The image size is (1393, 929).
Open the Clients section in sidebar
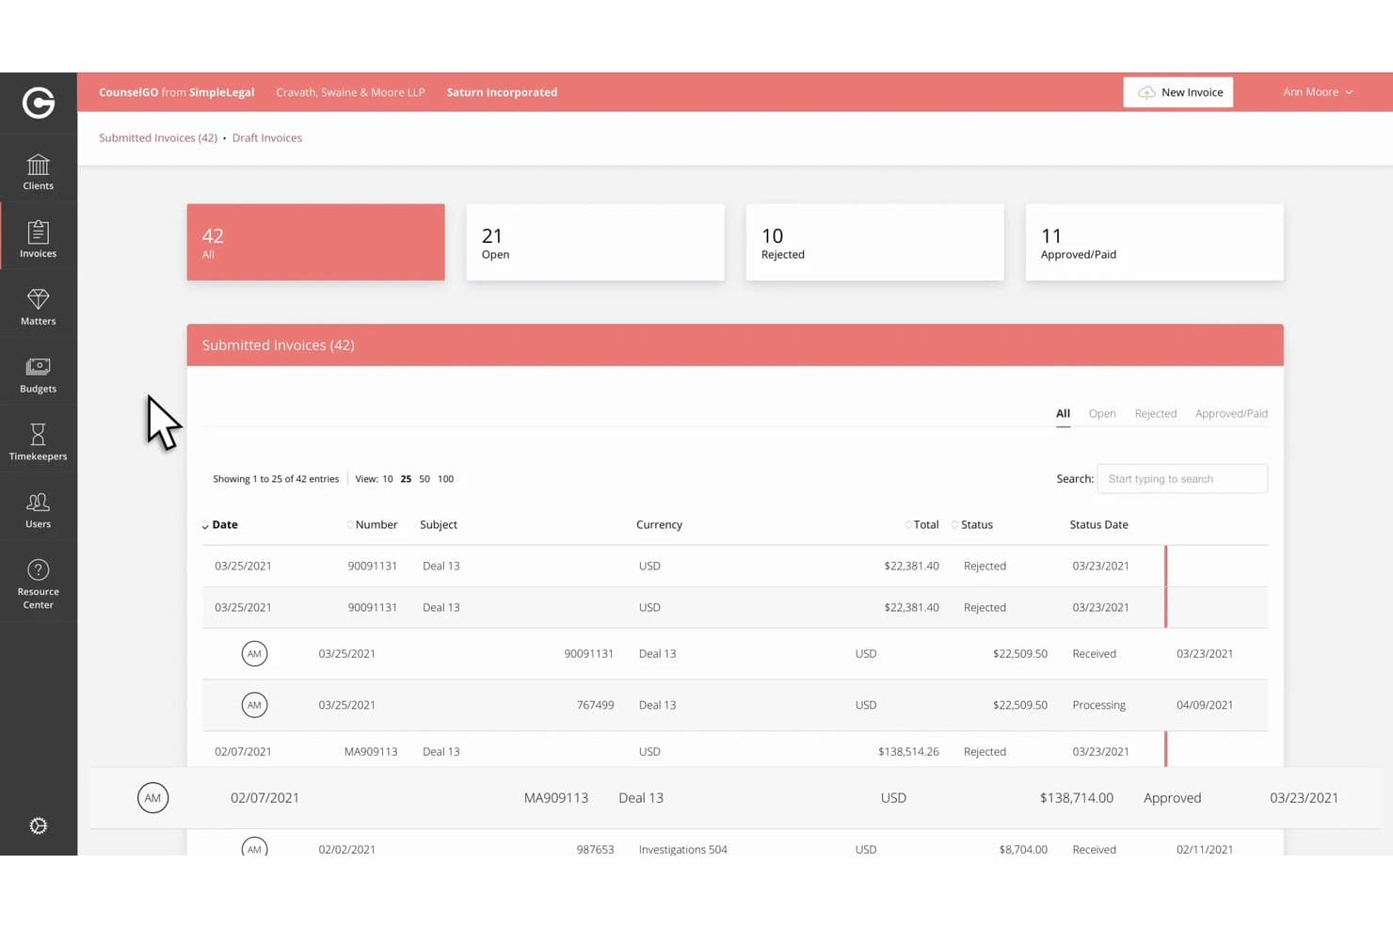point(39,172)
